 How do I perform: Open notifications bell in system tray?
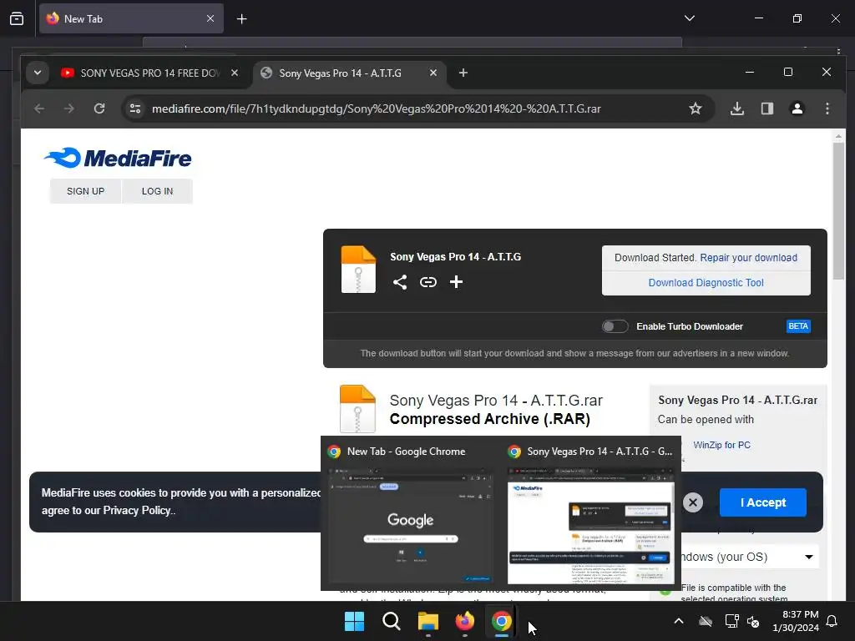[x=832, y=621]
